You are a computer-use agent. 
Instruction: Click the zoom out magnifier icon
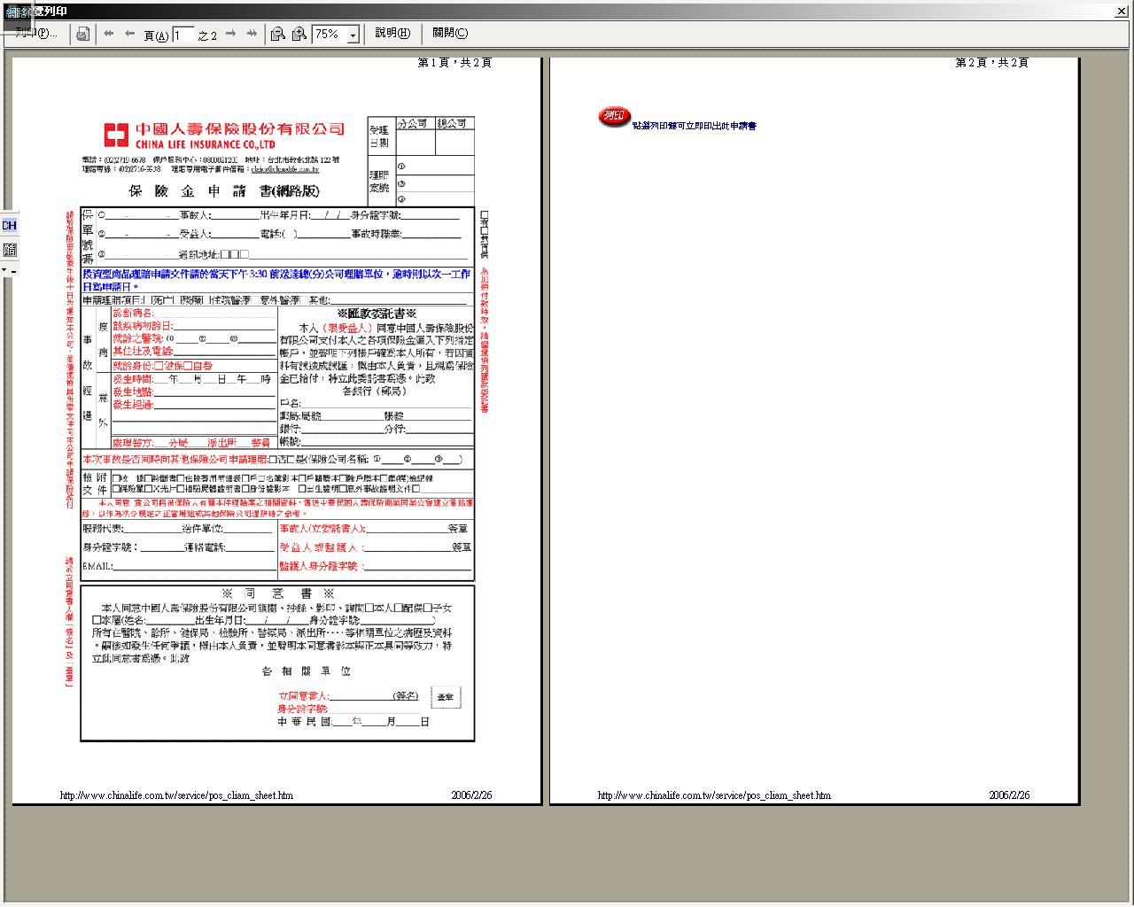pos(278,34)
